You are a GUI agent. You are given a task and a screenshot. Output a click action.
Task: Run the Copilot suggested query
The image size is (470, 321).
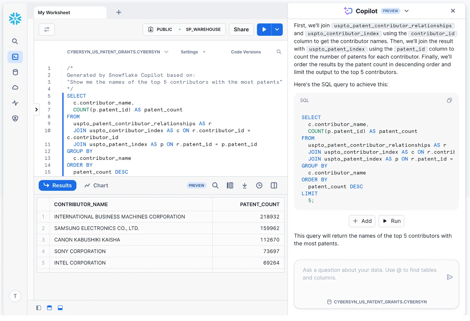click(x=391, y=221)
